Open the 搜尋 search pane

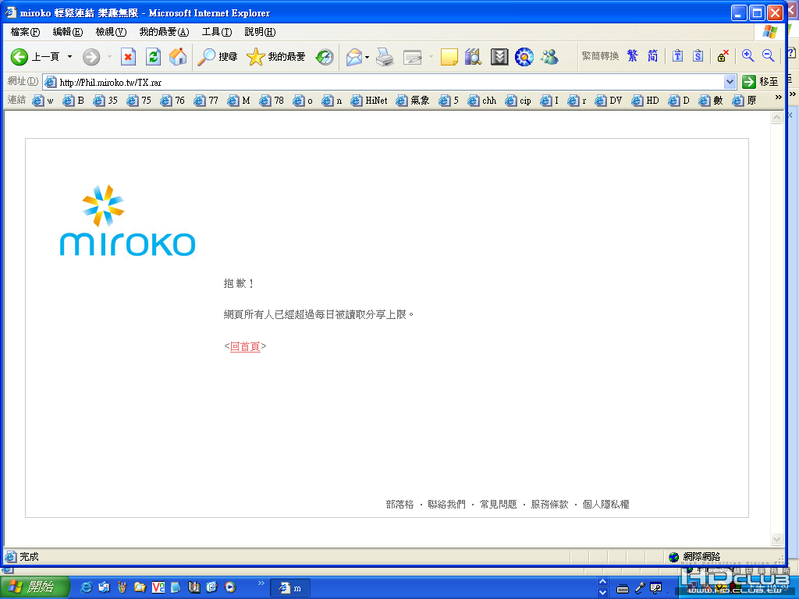coord(218,56)
